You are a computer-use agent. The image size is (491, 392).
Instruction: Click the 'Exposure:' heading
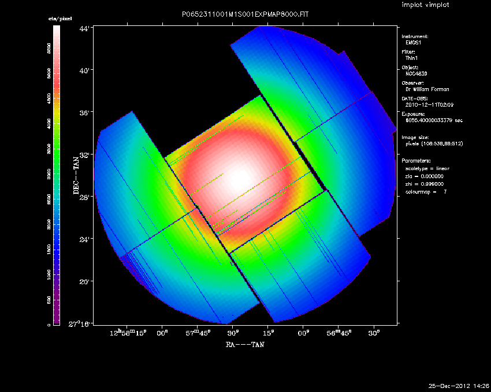pos(414,114)
